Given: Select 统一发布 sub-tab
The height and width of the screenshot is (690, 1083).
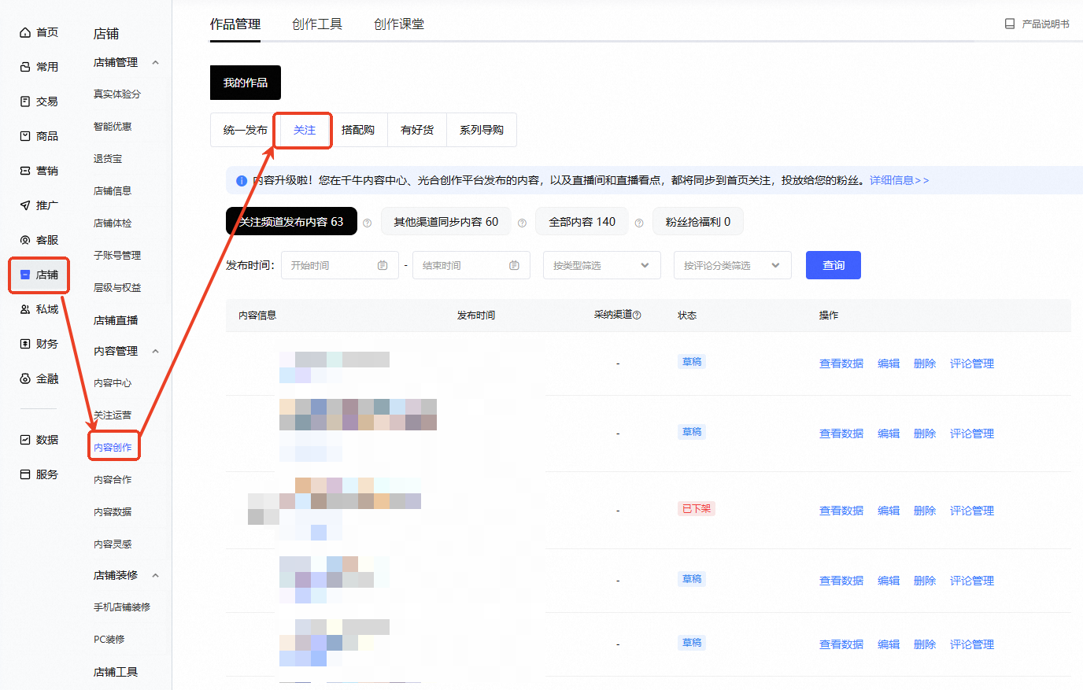Looking at the screenshot, I should [x=245, y=130].
